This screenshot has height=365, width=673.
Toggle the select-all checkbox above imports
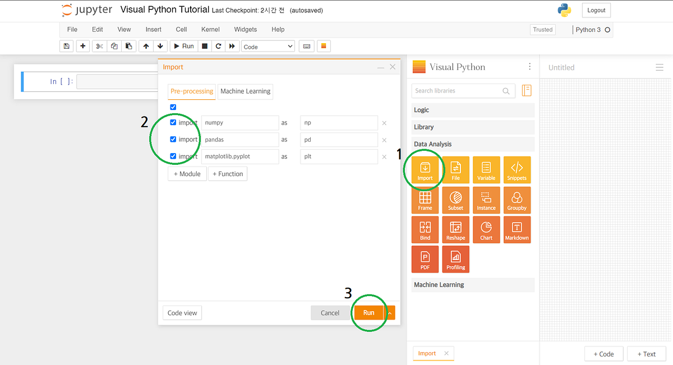[x=173, y=107]
